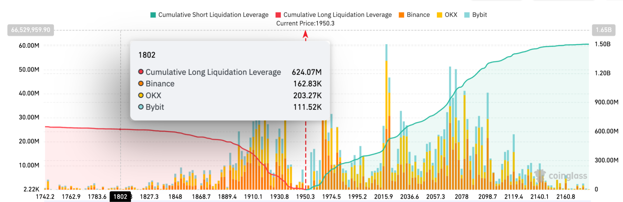Click the coinglass watermark logo
The height and width of the screenshot is (202, 623).
540,176
